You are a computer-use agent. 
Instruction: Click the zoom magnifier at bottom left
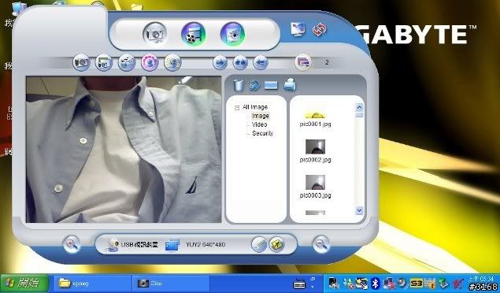tap(72, 244)
